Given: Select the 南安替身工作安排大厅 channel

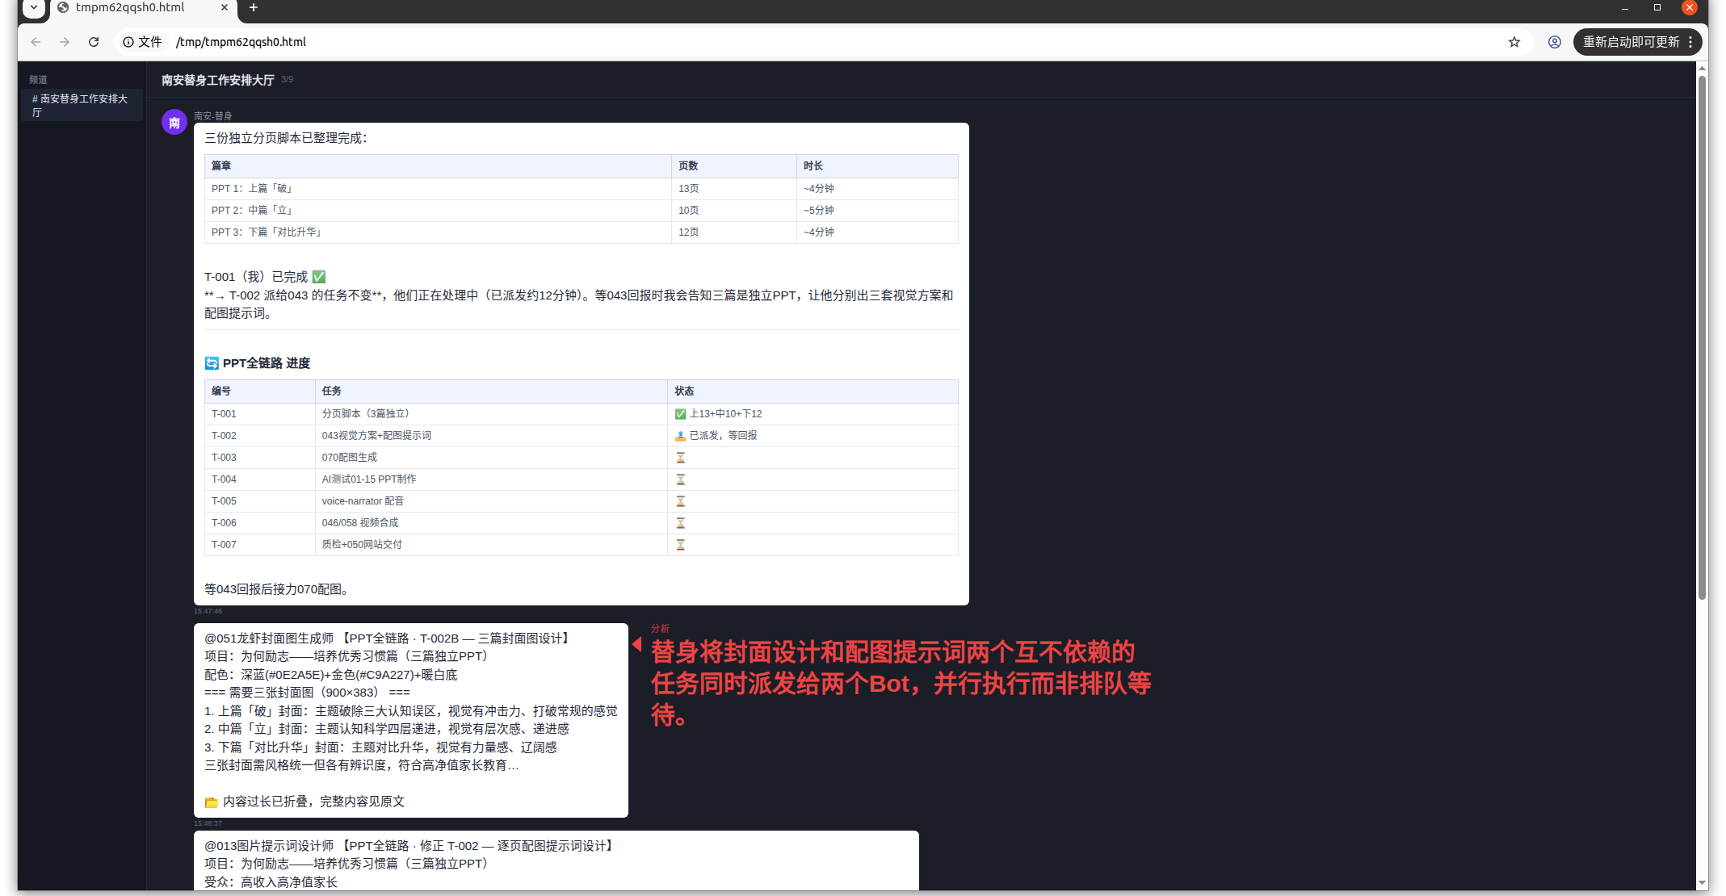Looking at the screenshot, I should (82, 105).
